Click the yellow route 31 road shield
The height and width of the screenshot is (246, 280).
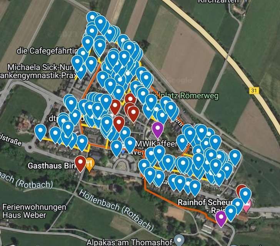254,90
